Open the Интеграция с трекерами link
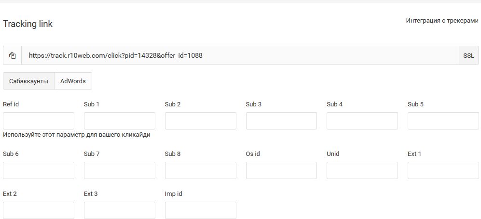Screen dimensions: 481x219 pos(442,21)
